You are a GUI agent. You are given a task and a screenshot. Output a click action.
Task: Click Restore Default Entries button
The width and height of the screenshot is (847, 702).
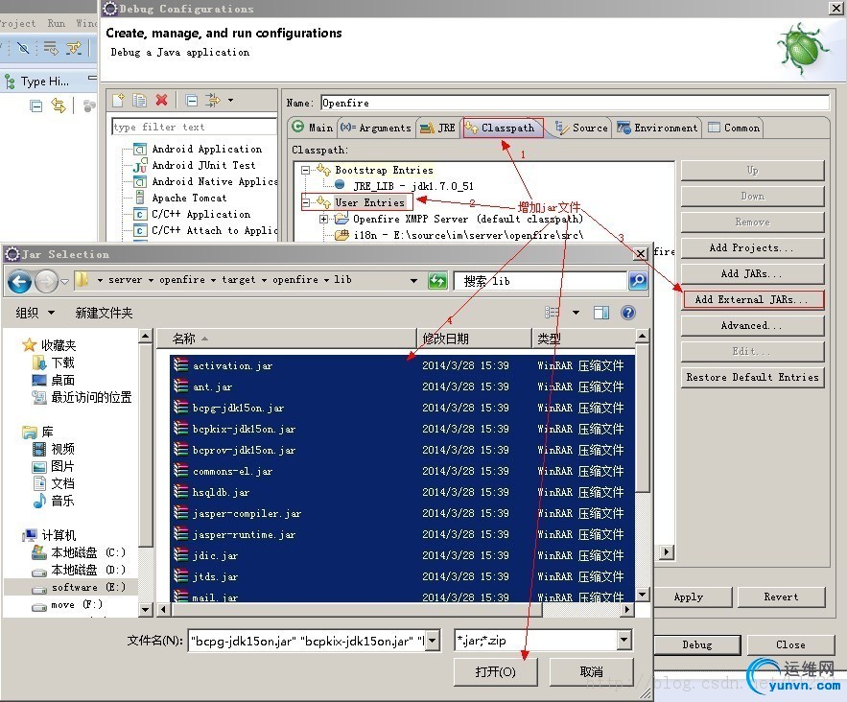pyautogui.click(x=752, y=377)
